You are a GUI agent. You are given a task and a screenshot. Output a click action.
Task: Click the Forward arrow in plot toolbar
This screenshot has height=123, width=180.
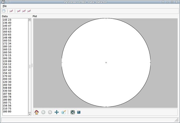pyautogui.click(x=50, y=112)
